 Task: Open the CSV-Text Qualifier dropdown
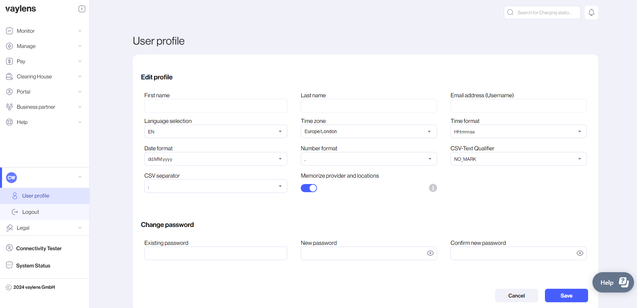[518, 159]
